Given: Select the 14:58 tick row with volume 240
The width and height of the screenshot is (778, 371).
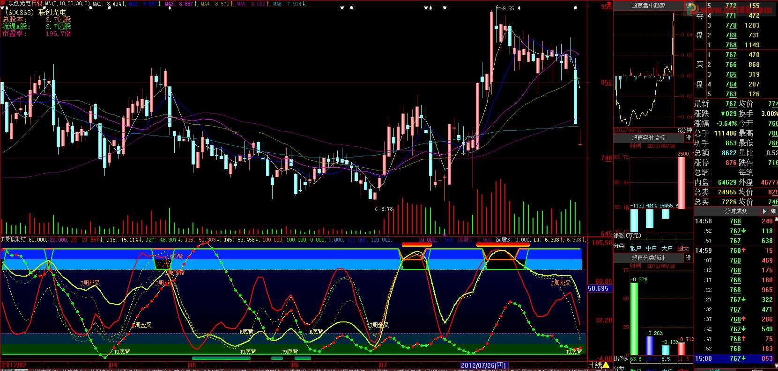Looking at the screenshot, I should pos(734,221).
